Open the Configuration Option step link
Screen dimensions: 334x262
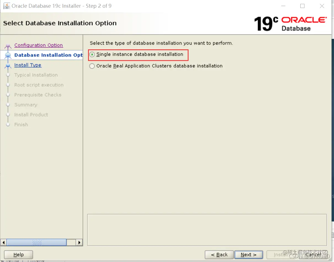pyautogui.click(x=39, y=45)
